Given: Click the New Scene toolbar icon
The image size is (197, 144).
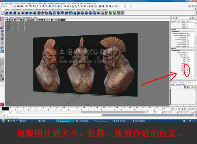Looking at the screenshot, I should tap(15, 6).
